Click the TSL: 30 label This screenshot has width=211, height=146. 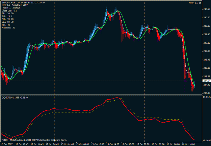pos(6,25)
